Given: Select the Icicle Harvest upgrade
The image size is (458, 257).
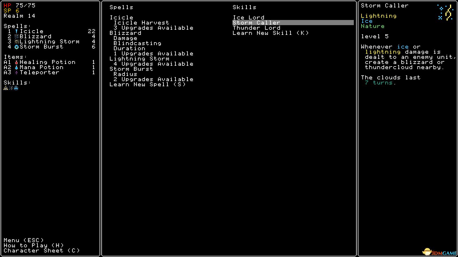Looking at the screenshot, I should click(141, 23).
